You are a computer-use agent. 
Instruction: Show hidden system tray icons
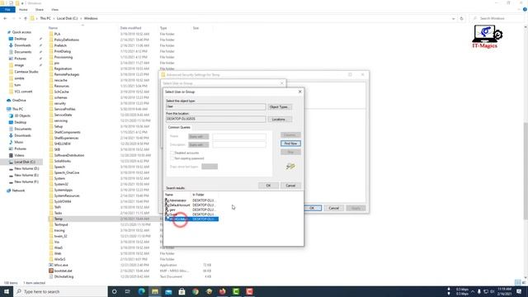pos(473,291)
